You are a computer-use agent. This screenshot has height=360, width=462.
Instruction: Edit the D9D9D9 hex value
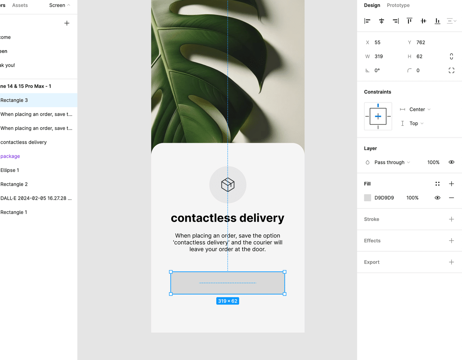(x=384, y=198)
